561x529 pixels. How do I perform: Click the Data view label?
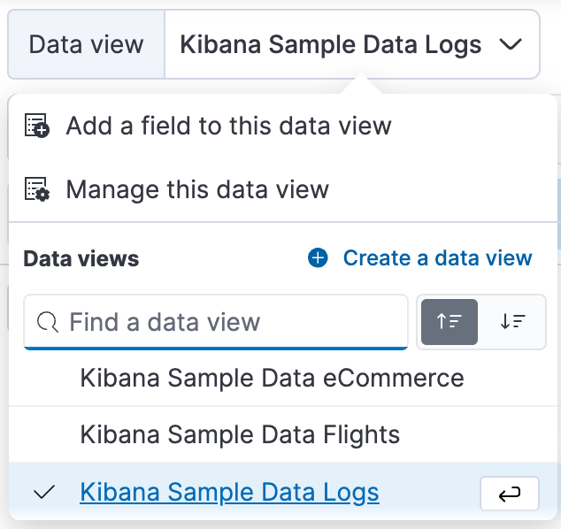[x=86, y=44]
